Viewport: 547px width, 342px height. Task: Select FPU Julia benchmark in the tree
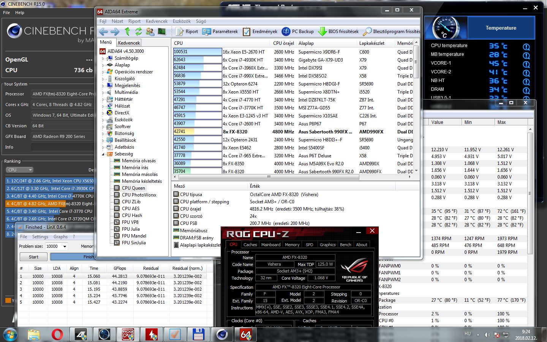point(131,229)
